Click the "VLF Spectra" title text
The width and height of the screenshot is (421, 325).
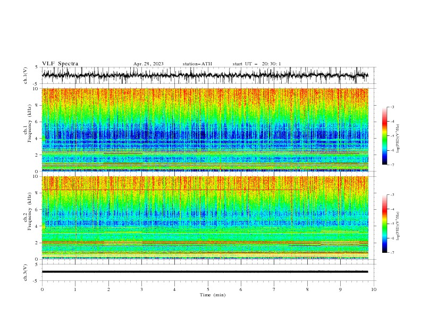pos(60,64)
